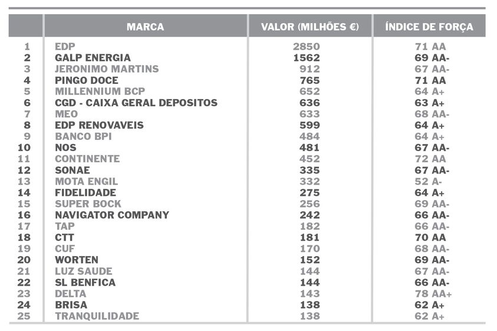497x331 pixels.
Task: Select CGD - CAIXA GERAL DEPOSITOS entry
Action: click(136, 103)
